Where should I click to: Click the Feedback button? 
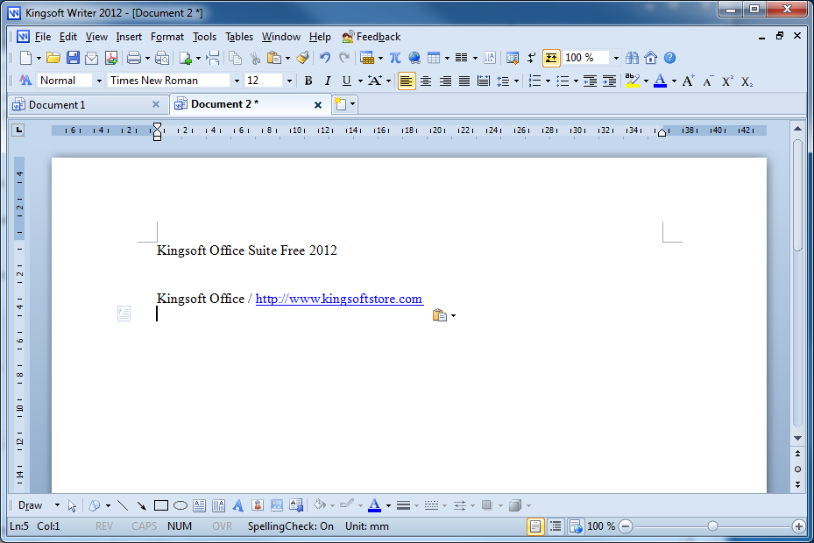pyautogui.click(x=372, y=37)
